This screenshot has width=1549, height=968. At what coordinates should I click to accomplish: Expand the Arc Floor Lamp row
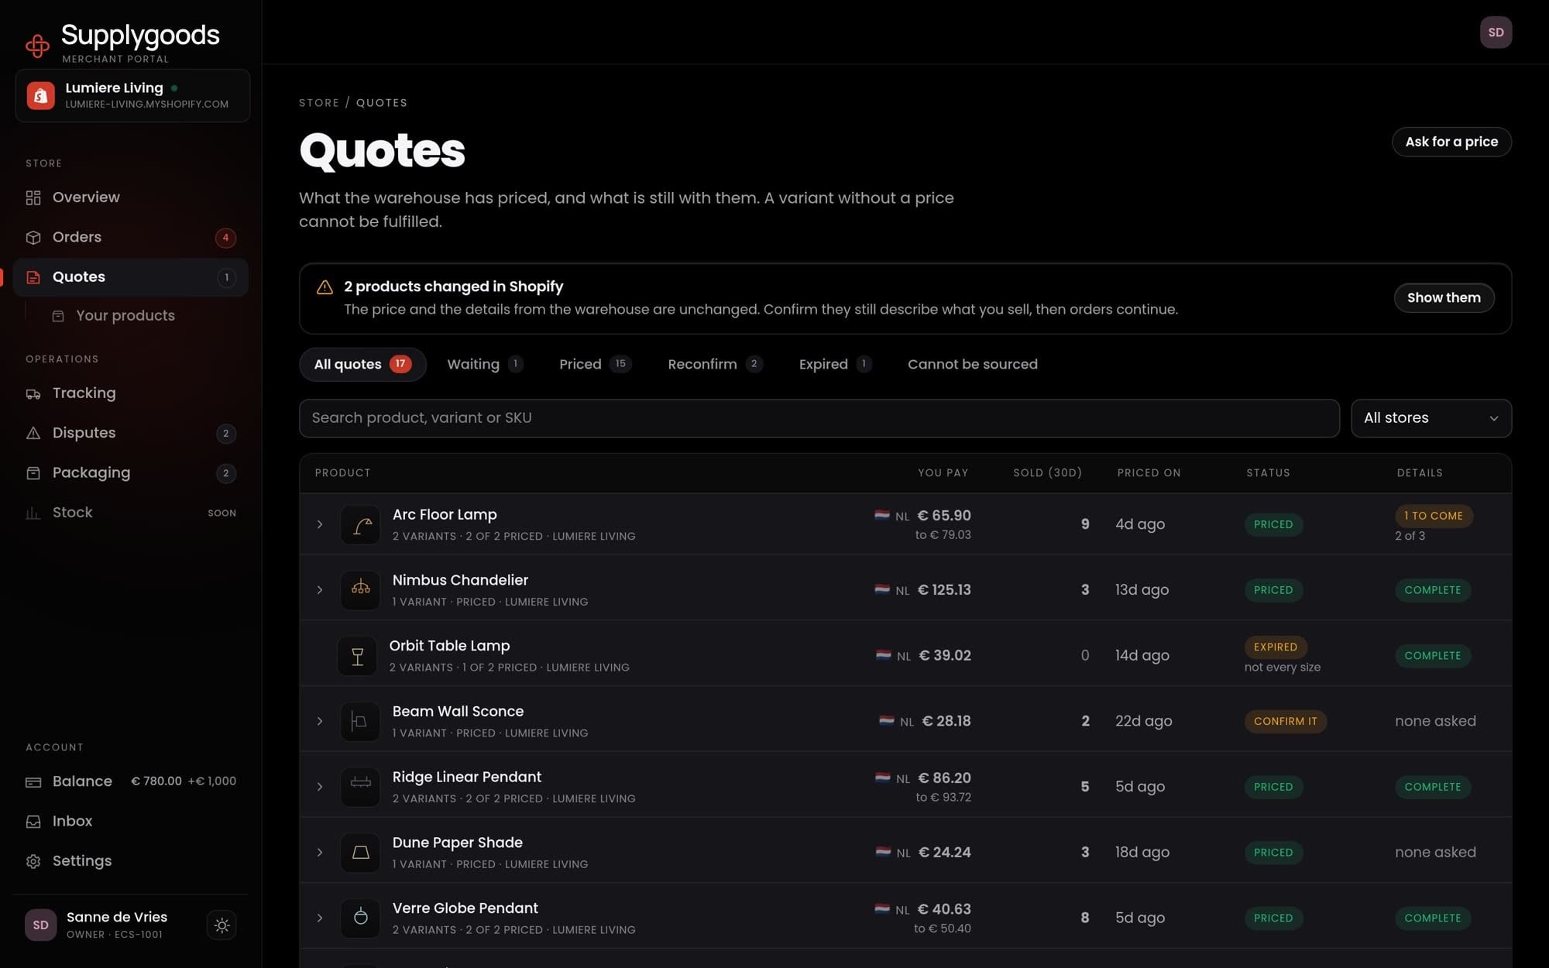pyautogui.click(x=320, y=525)
